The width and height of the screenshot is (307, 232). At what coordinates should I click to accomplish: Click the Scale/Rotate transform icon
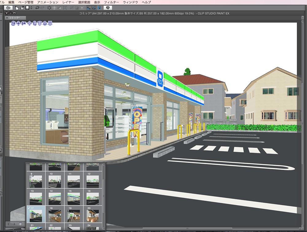pos(65,8)
